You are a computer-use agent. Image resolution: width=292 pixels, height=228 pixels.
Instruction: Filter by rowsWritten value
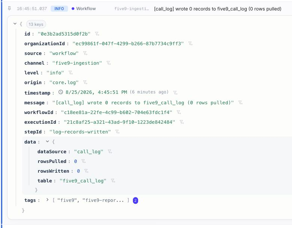pyautogui.click(x=86, y=171)
